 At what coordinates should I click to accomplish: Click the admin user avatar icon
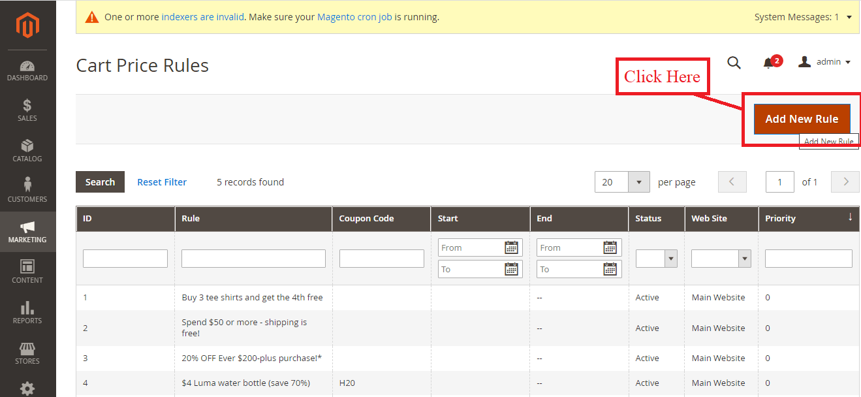805,61
